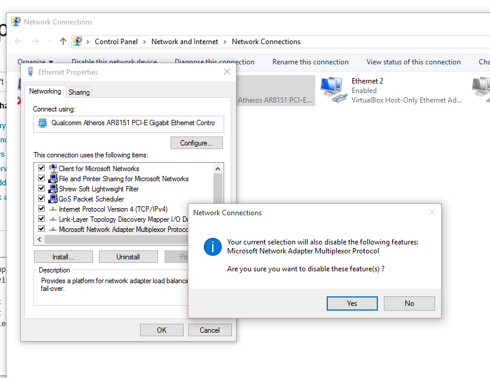Click the blue information icon in dialog
This screenshot has height=378, width=490.
click(x=213, y=247)
